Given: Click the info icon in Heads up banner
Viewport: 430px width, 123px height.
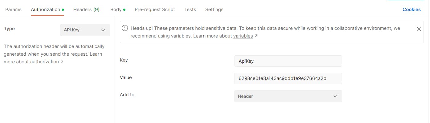Looking at the screenshot, I should (x=124, y=28).
